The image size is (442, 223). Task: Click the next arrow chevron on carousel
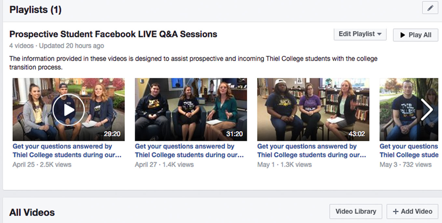click(x=426, y=110)
